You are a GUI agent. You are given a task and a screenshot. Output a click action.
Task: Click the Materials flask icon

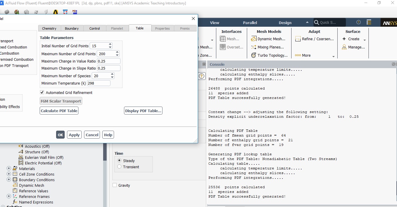click(x=15, y=169)
